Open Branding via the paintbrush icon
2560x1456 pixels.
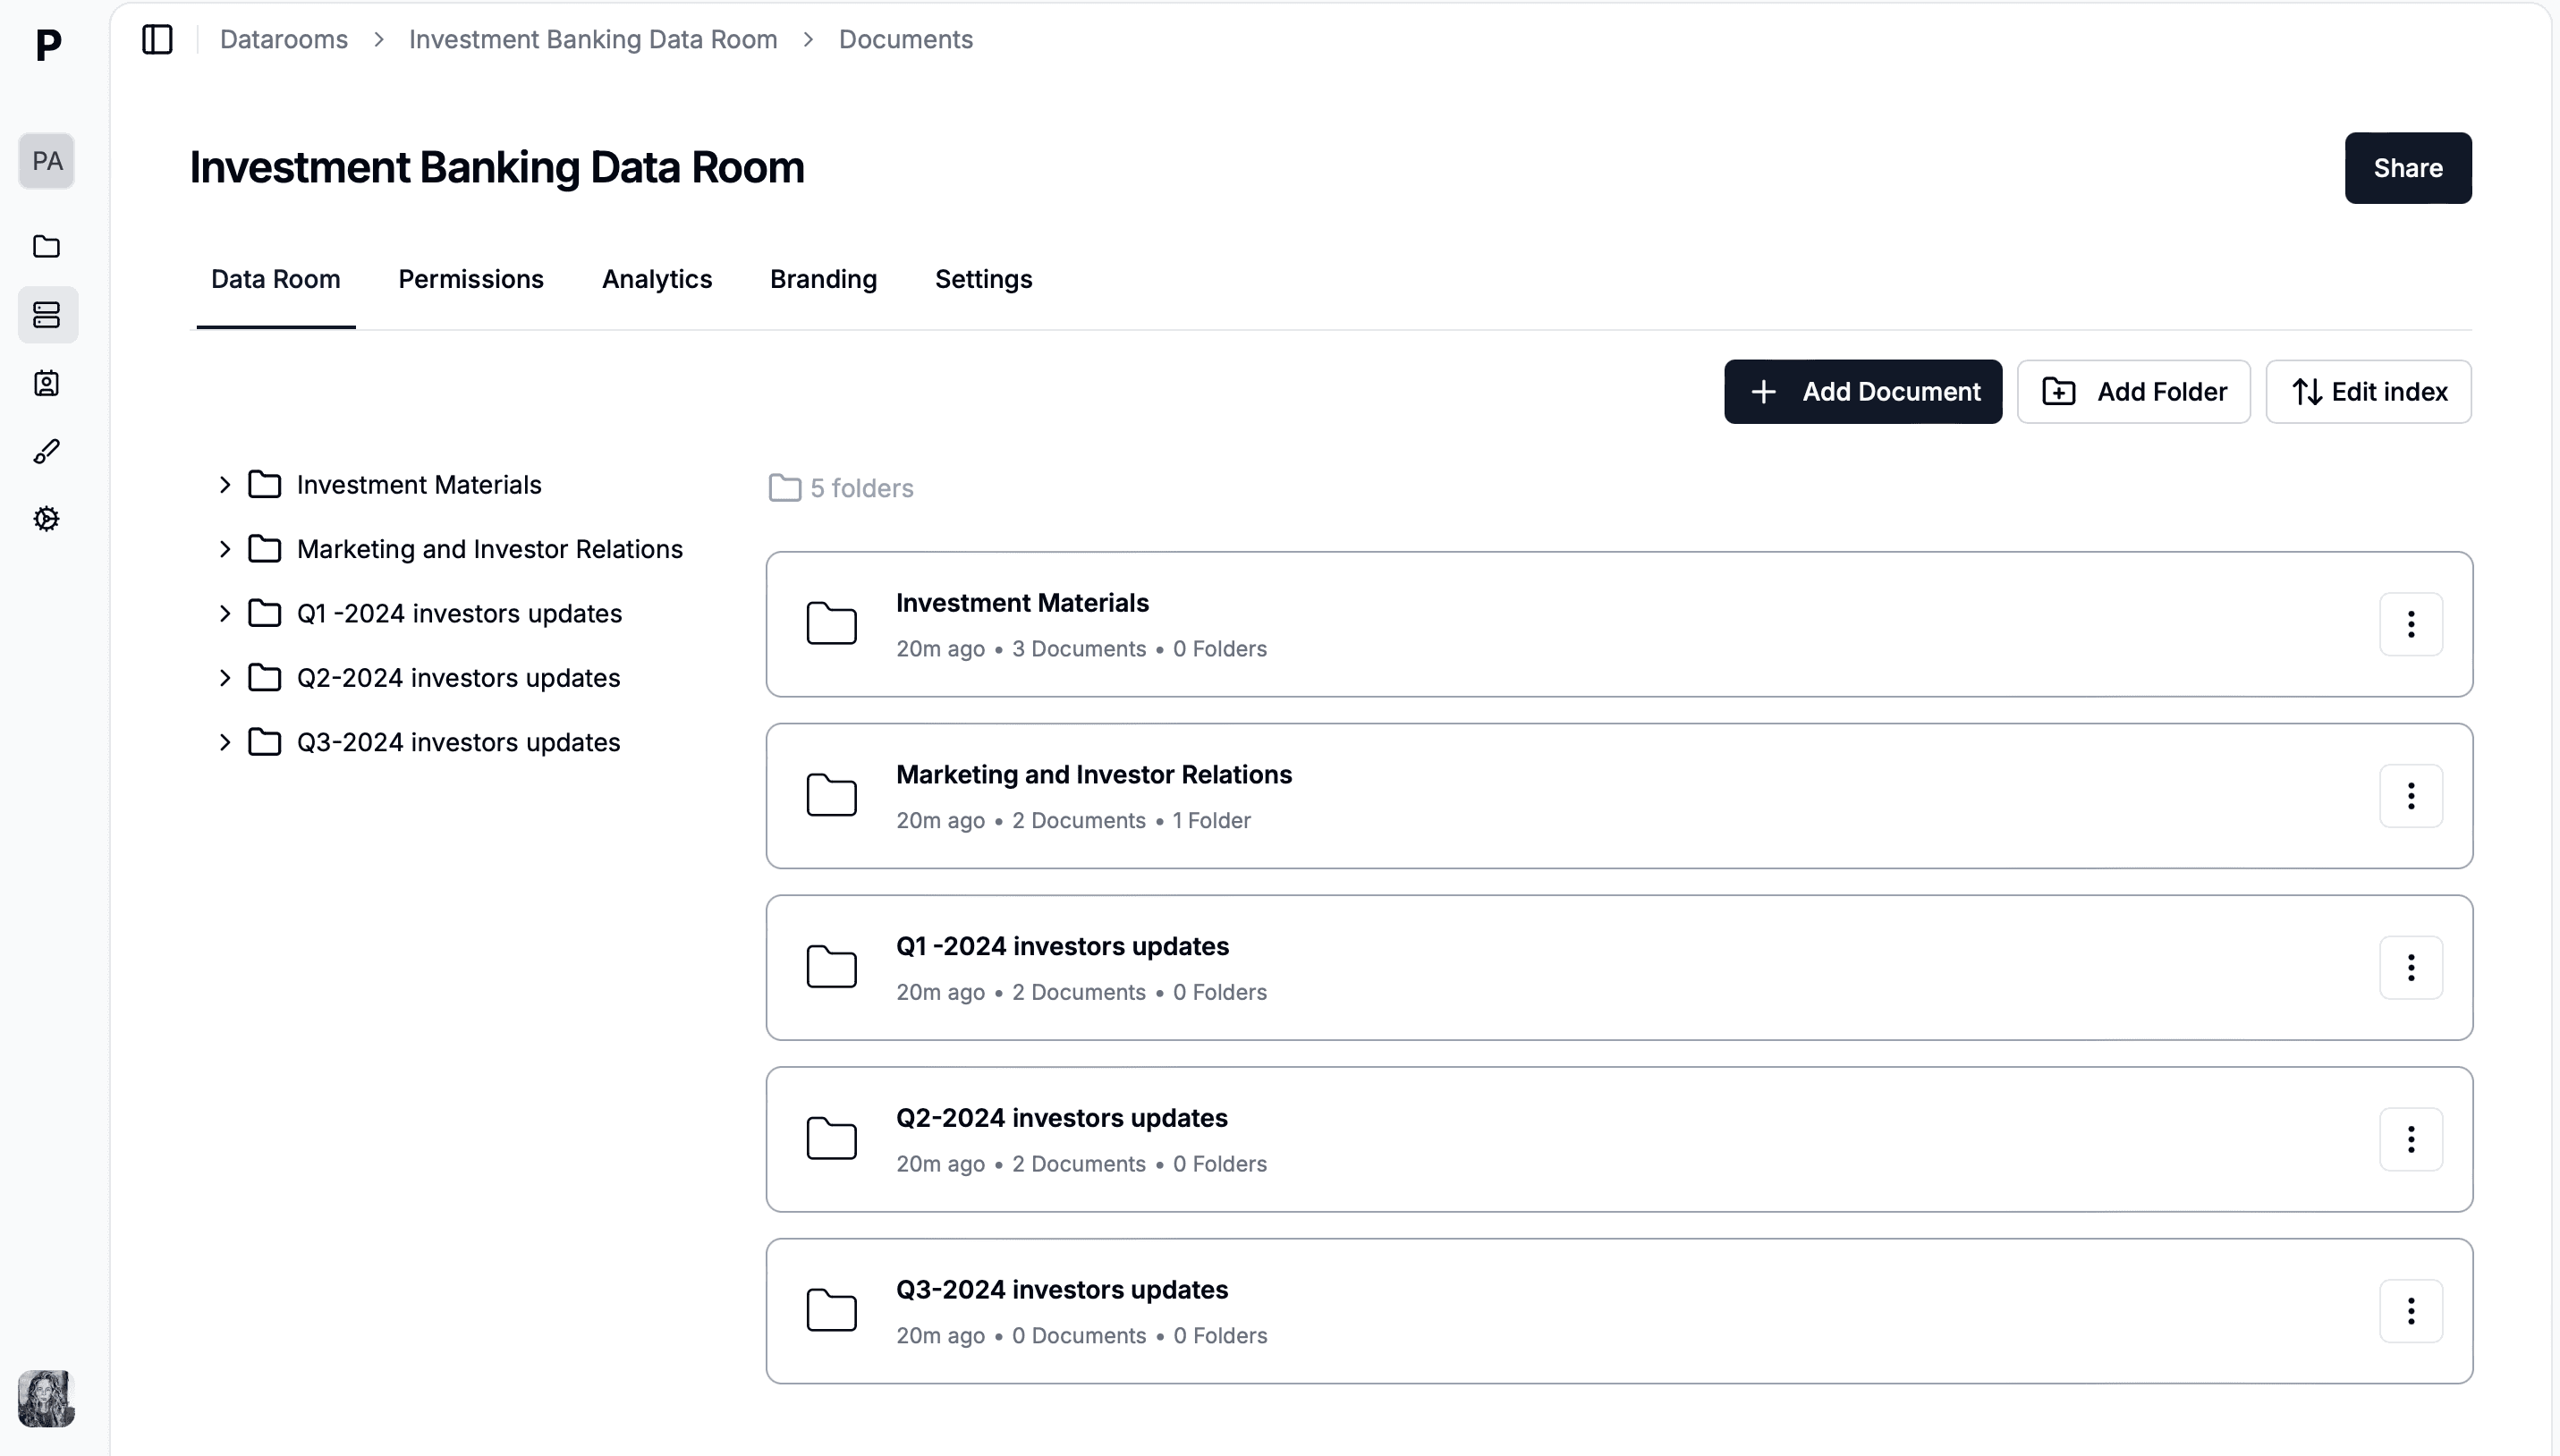(x=47, y=451)
